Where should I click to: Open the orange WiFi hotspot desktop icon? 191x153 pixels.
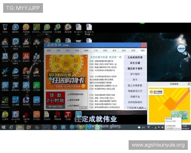pyautogui.click(x=26, y=27)
